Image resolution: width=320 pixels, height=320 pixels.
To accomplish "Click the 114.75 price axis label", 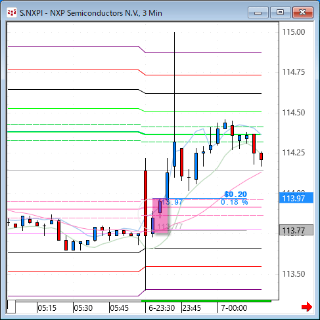I will (x=294, y=72).
